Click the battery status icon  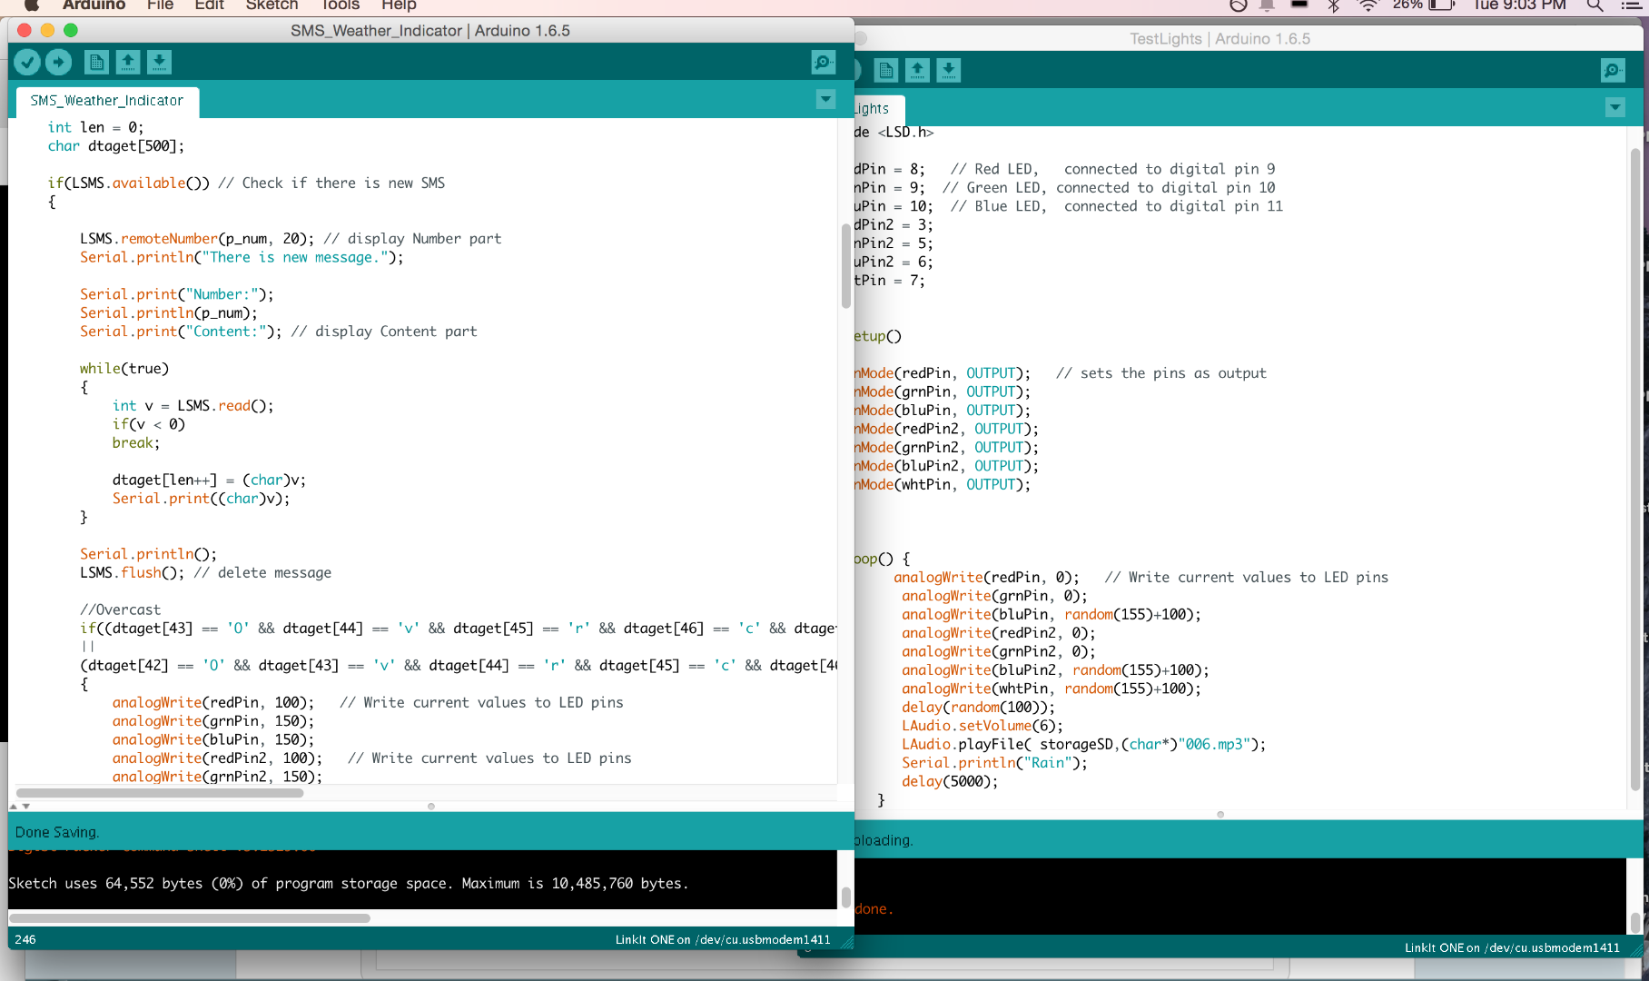1442,5
